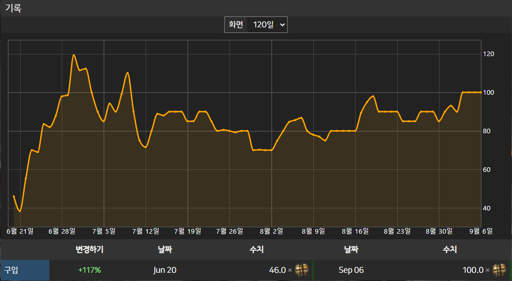This screenshot has height=281, width=512.
Task: Click the 8월 30일 axis label
Action: [439, 231]
